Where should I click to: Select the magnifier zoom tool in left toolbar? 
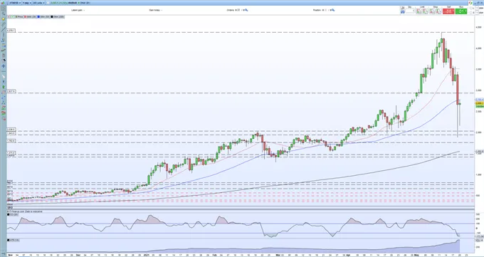[x=4, y=14]
